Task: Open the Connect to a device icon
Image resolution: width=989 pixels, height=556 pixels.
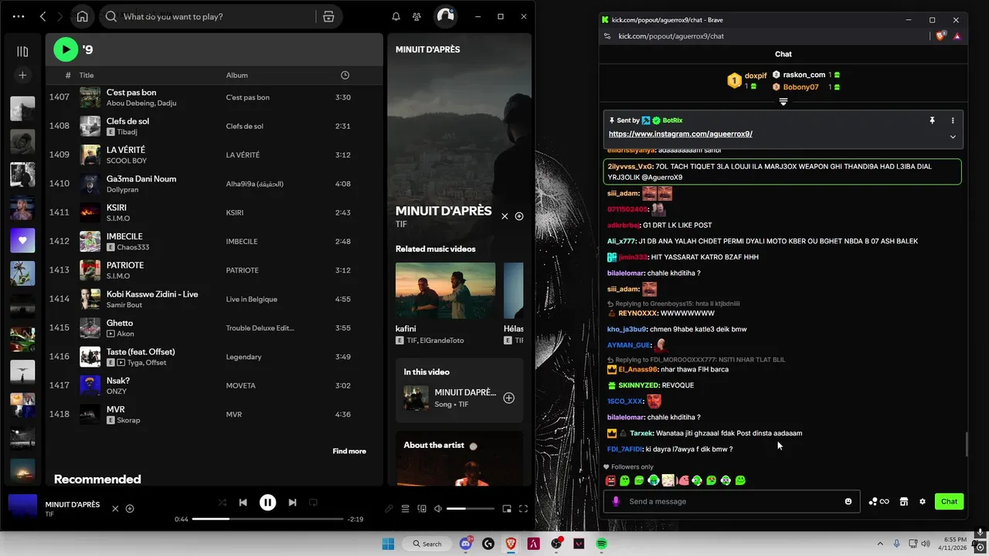Action: pos(422,509)
